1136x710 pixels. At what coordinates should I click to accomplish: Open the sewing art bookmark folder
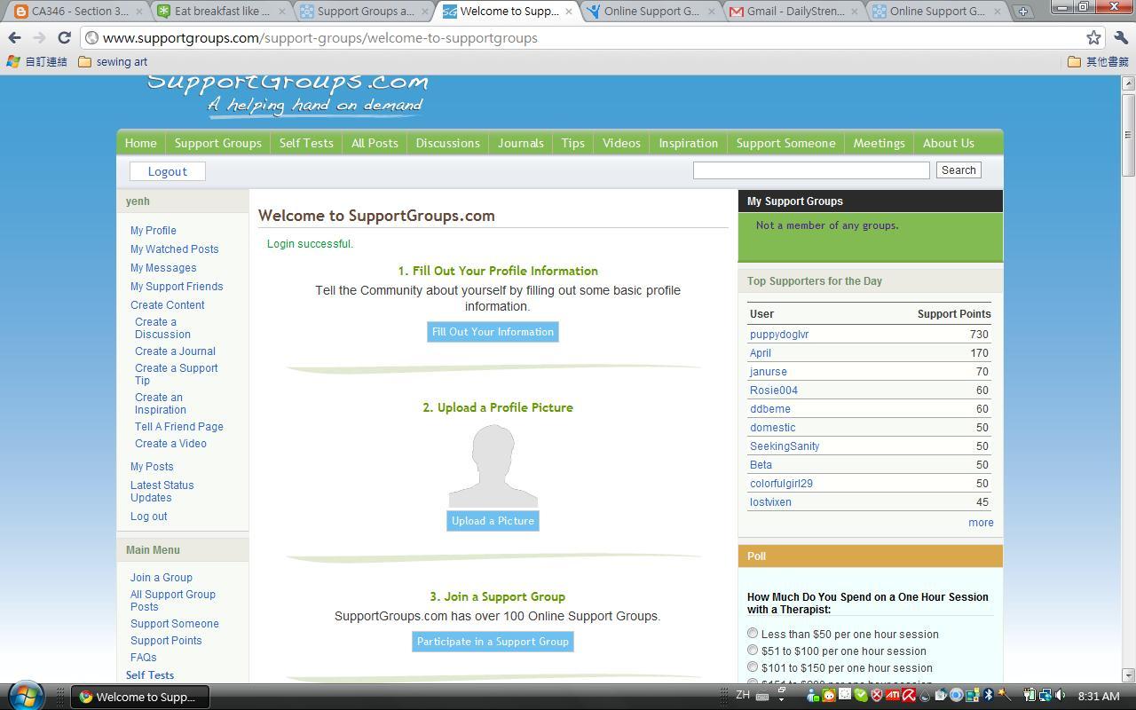[x=113, y=61]
